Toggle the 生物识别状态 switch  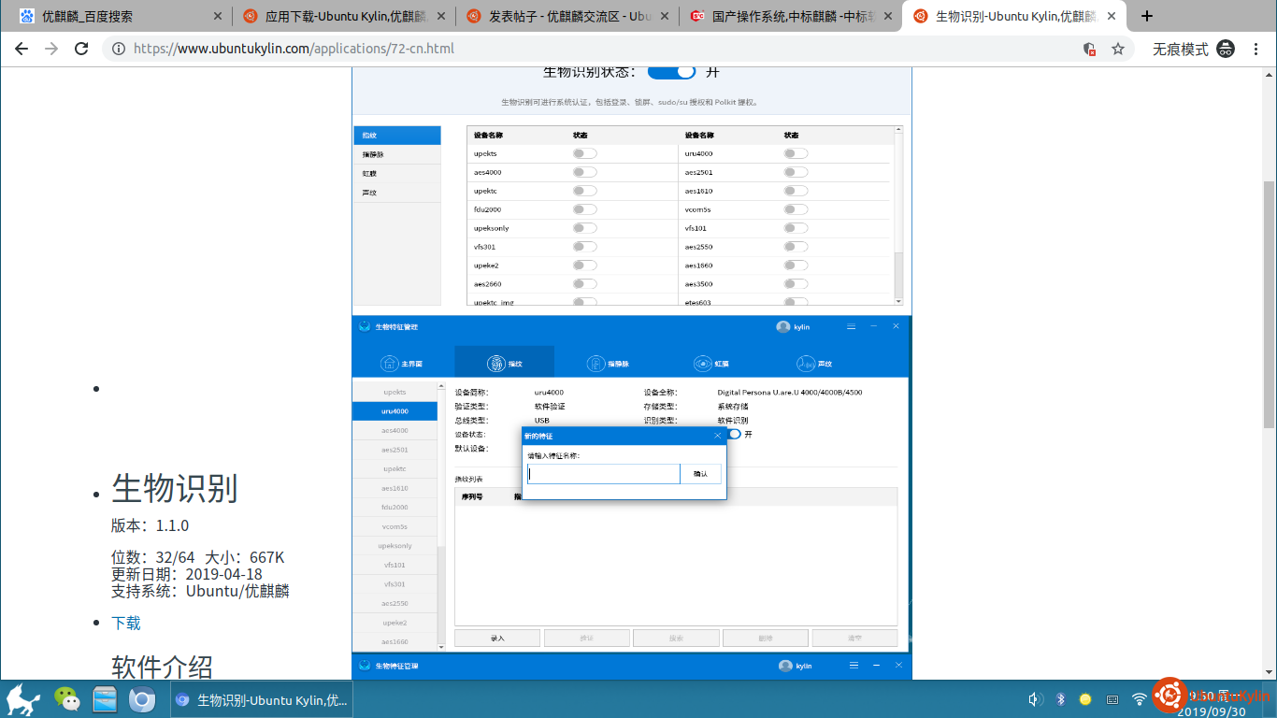click(671, 72)
